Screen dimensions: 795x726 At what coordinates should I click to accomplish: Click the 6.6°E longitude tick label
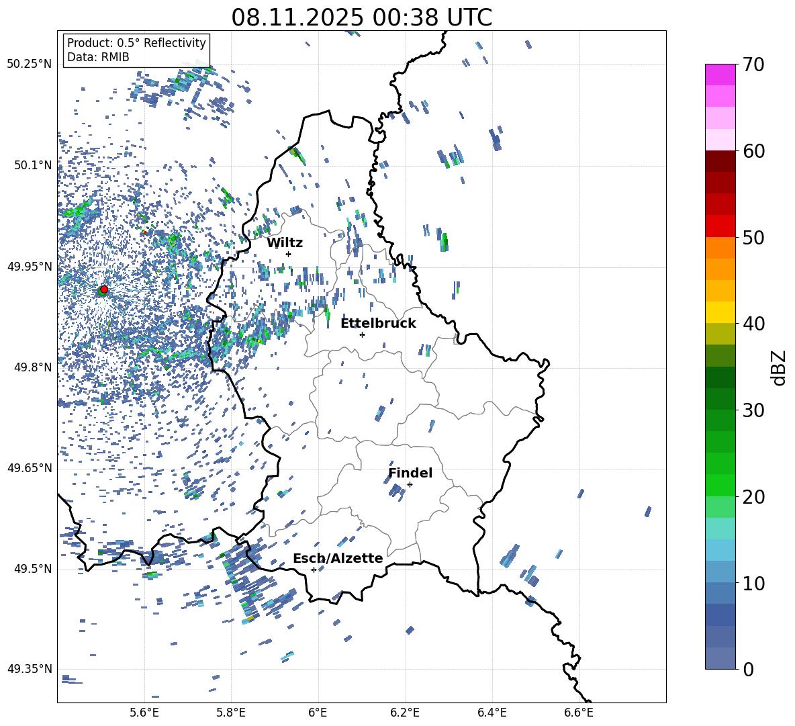[x=579, y=712]
